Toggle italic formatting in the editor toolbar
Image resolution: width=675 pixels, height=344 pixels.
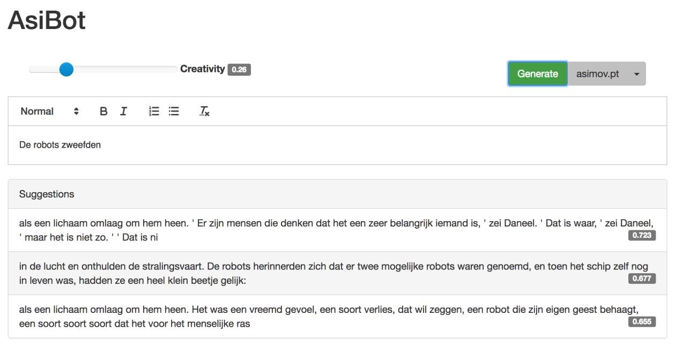coord(123,111)
